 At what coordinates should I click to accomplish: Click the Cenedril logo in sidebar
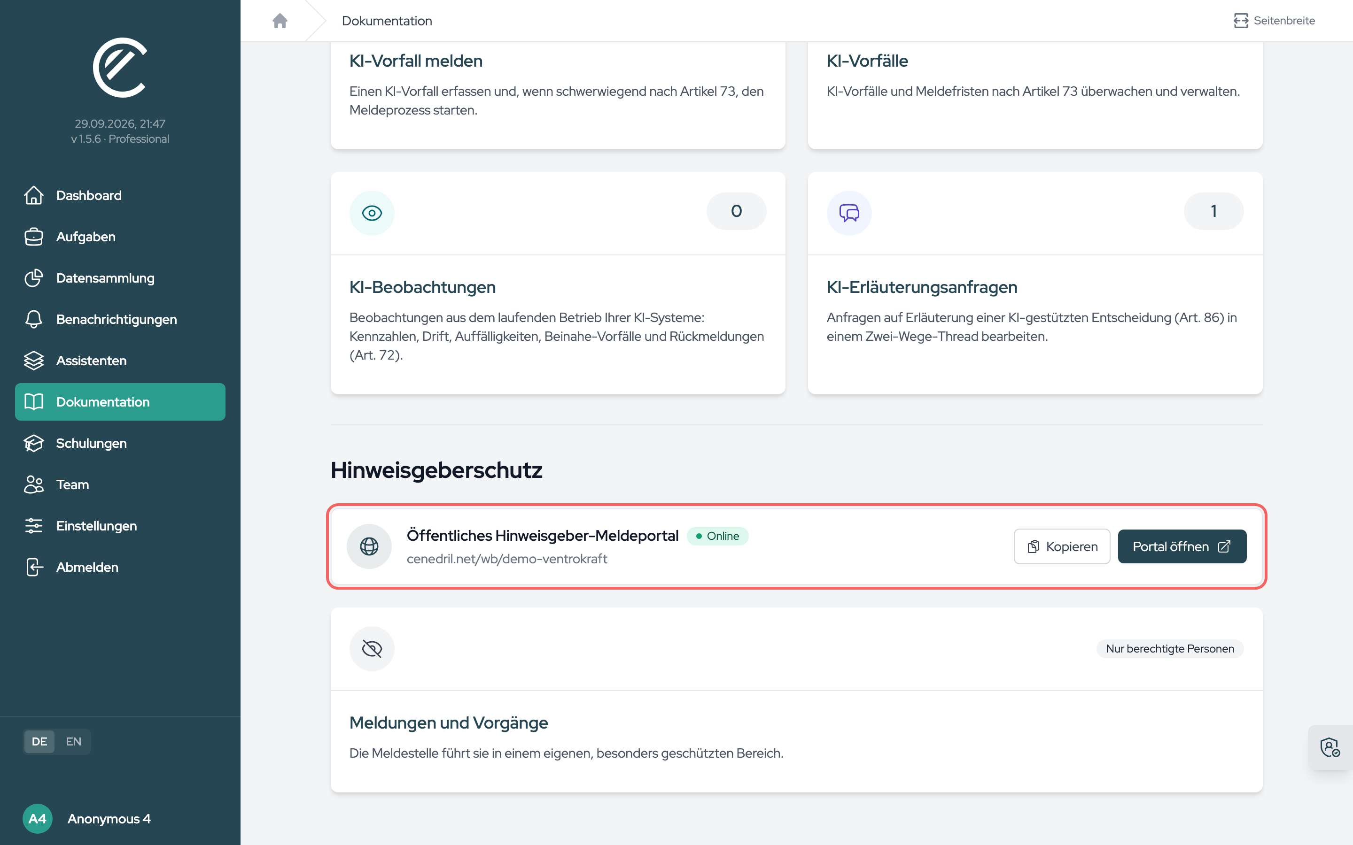pyautogui.click(x=120, y=67)
